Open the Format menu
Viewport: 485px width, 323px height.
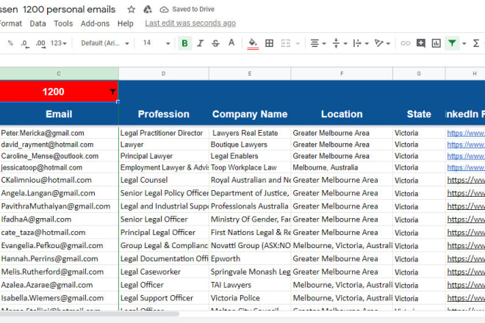pyautogui.click(x=10, y=23)
